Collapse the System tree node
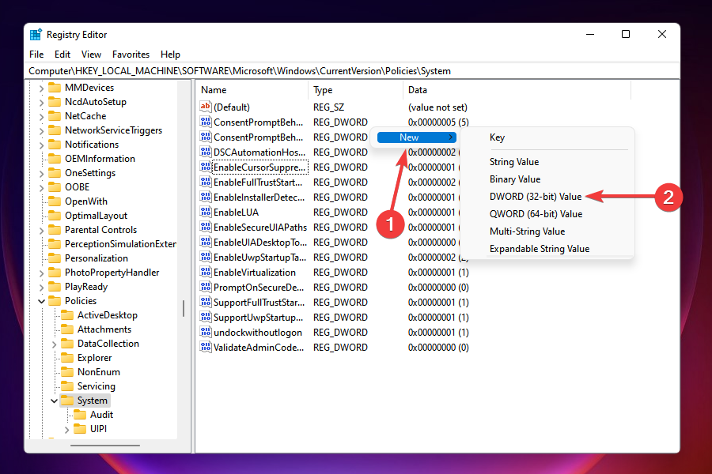 pos(54,401)
